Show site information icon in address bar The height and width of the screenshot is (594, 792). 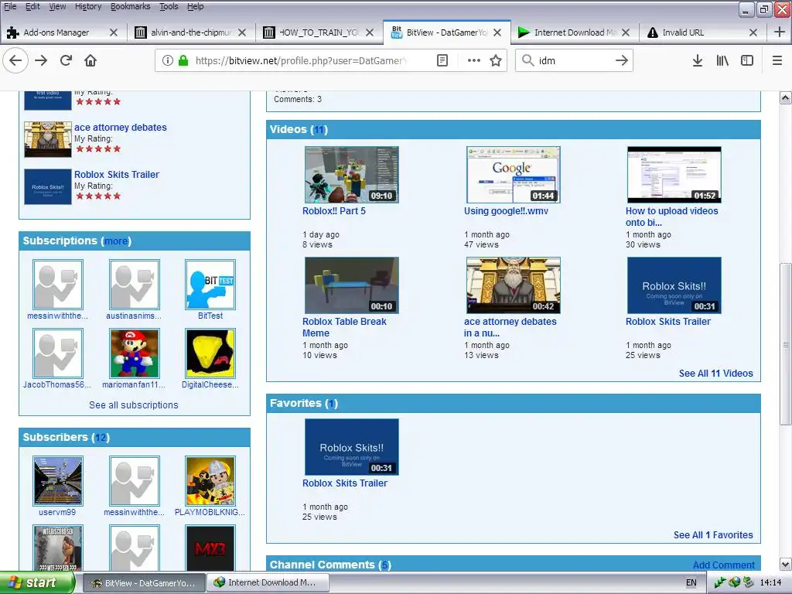click(x=167, y=60)
